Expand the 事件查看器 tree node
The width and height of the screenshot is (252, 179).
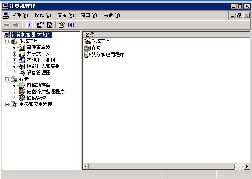15,47
